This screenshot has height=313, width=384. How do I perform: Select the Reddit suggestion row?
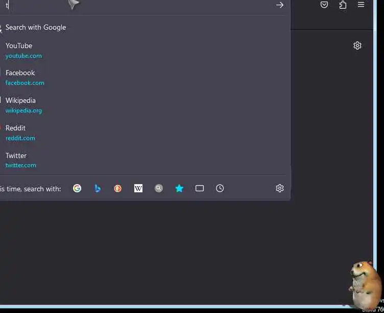coord(143,132)
